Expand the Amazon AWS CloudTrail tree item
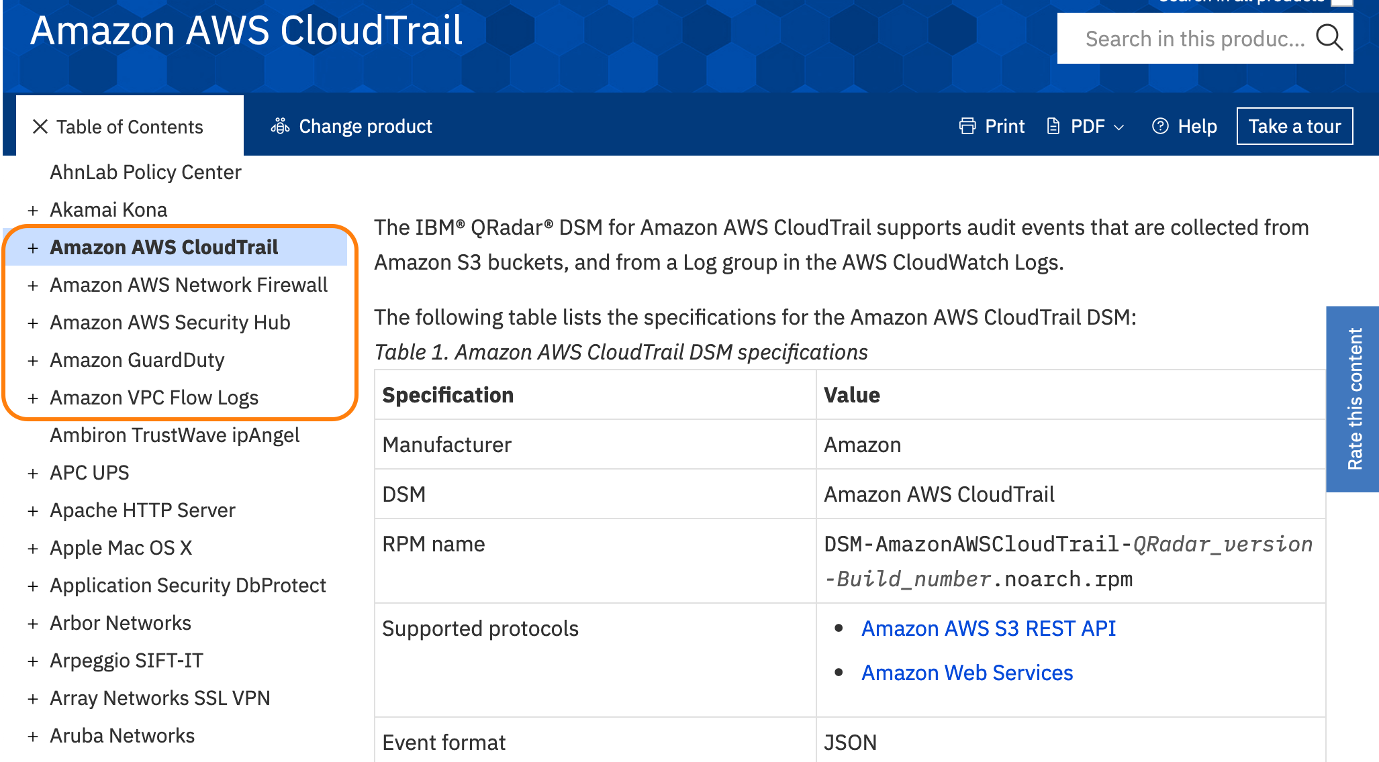This screenshot has height=762, width=1379. tap(33, 247)
